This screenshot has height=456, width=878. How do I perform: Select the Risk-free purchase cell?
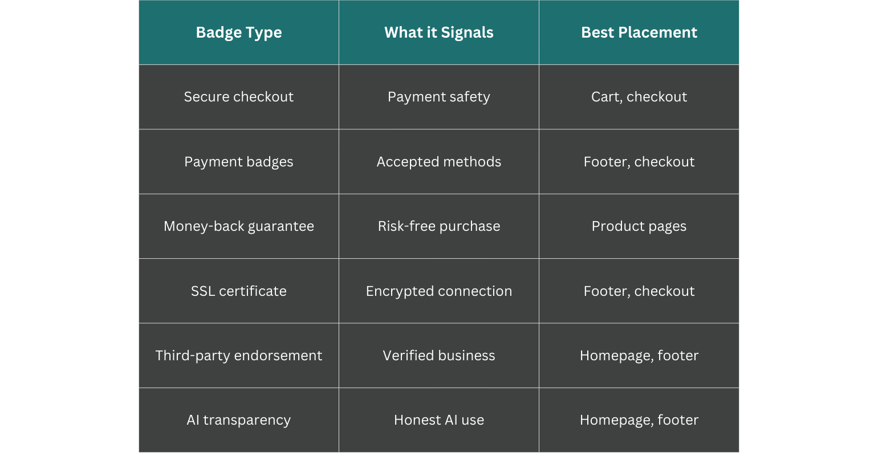tap(439, 226)
